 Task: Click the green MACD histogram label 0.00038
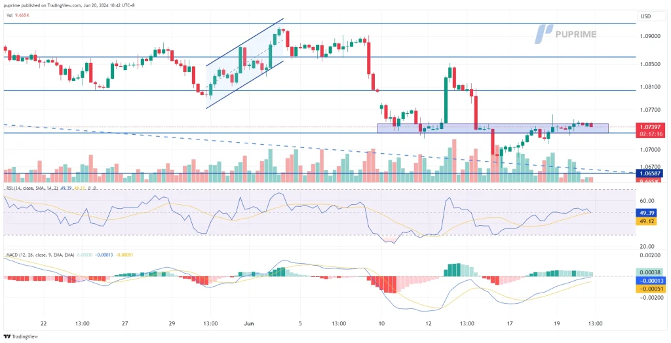click(649, 272)
